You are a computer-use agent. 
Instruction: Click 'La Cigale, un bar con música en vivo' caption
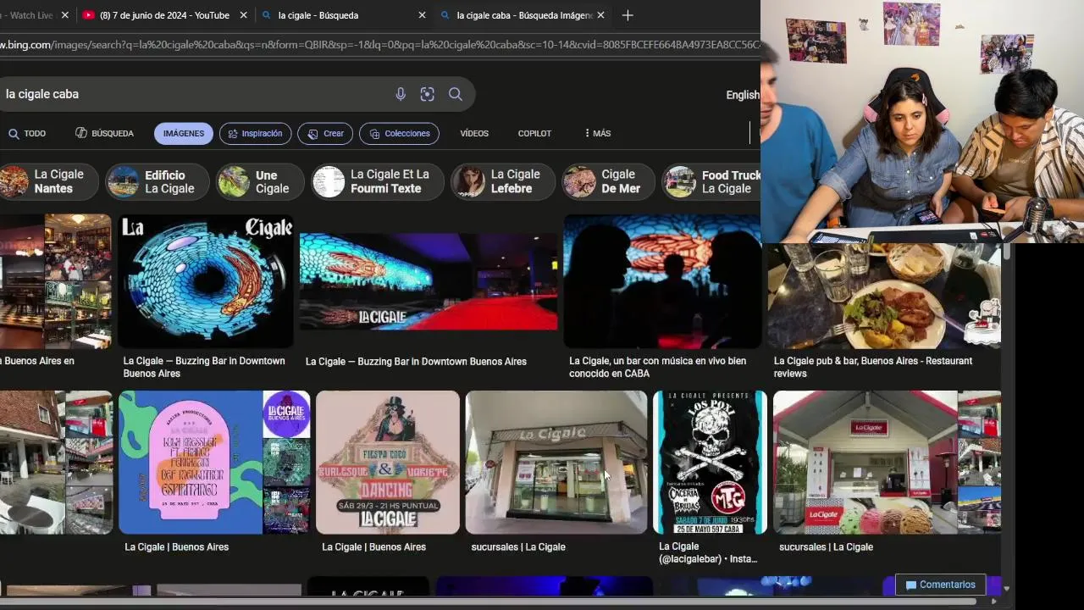point(657,367)
